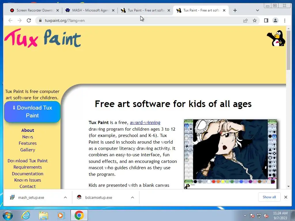
Task: Close the downloads bar
Action: click(x=285, y=197)
